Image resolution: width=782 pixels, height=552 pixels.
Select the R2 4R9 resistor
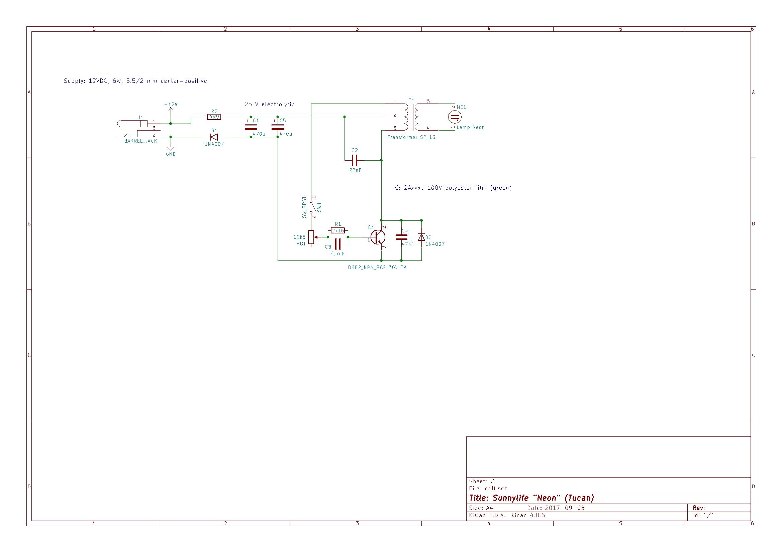[x=214, y=117]
